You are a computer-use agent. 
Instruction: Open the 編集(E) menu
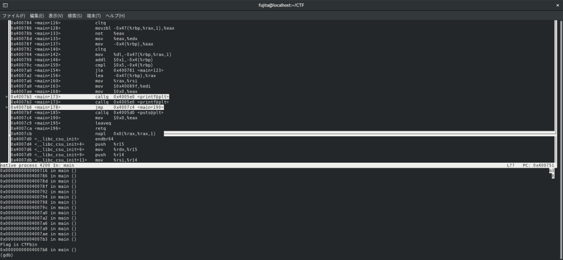click(37, 15)
